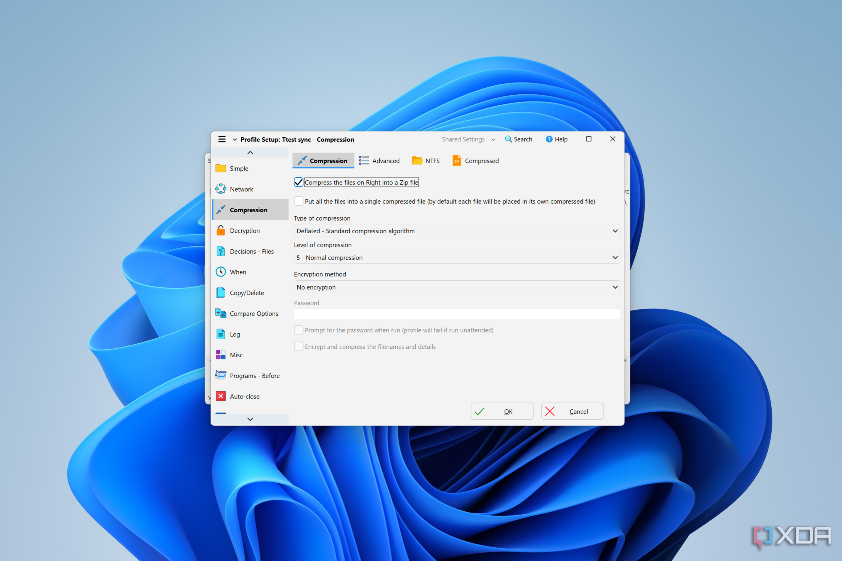Uncheck Compress the files on Right into Zip

click(x=299, y=182)
